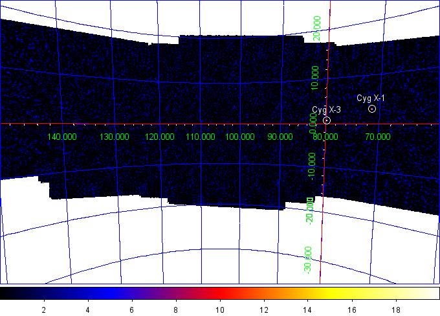Click longitude label 120.000

(159, 137)
